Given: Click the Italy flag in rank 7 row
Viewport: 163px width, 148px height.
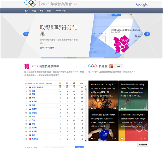Looking at the screenshot, I should 30,102.
